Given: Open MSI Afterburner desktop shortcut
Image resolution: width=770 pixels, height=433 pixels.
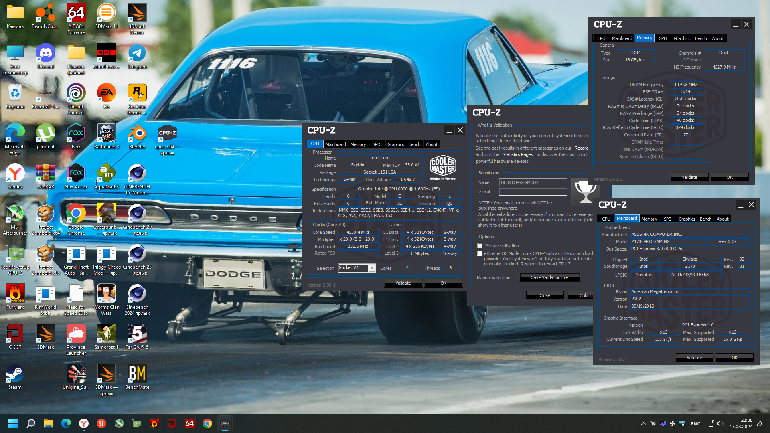Looking at the screenshot, I should (x=15, y=219).
